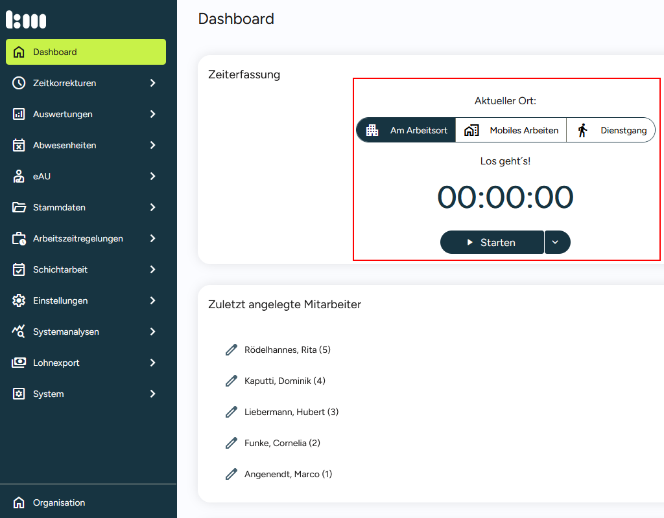Screen dimensions: 664x518
Task: Click the edit pencil next to Rödelhannes, Rita
Action: click(x=231, y=350)
